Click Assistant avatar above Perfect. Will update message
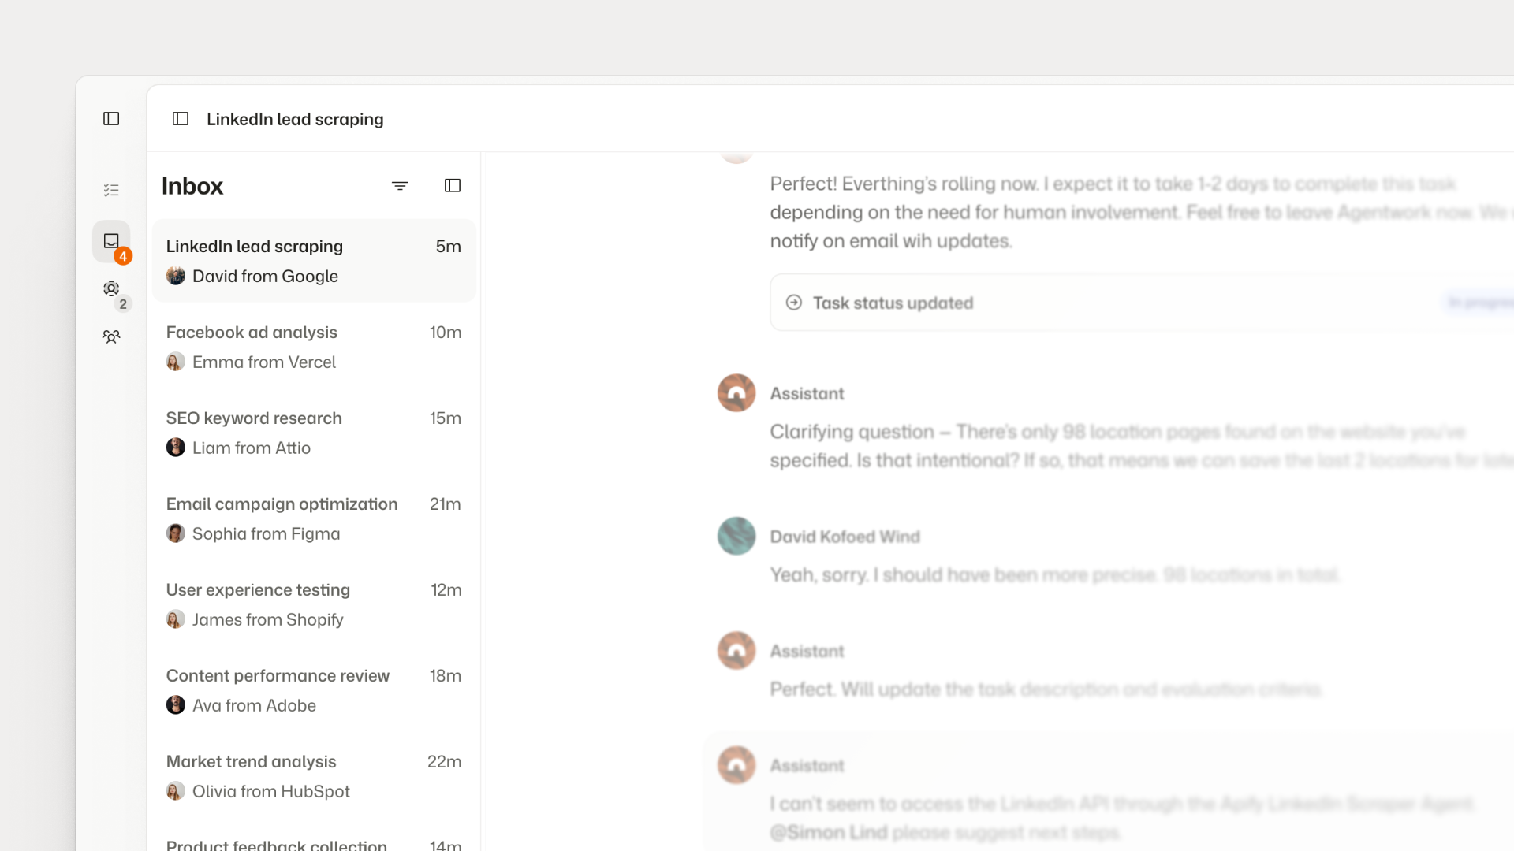The image size is (1514, 851). [736, 651]
